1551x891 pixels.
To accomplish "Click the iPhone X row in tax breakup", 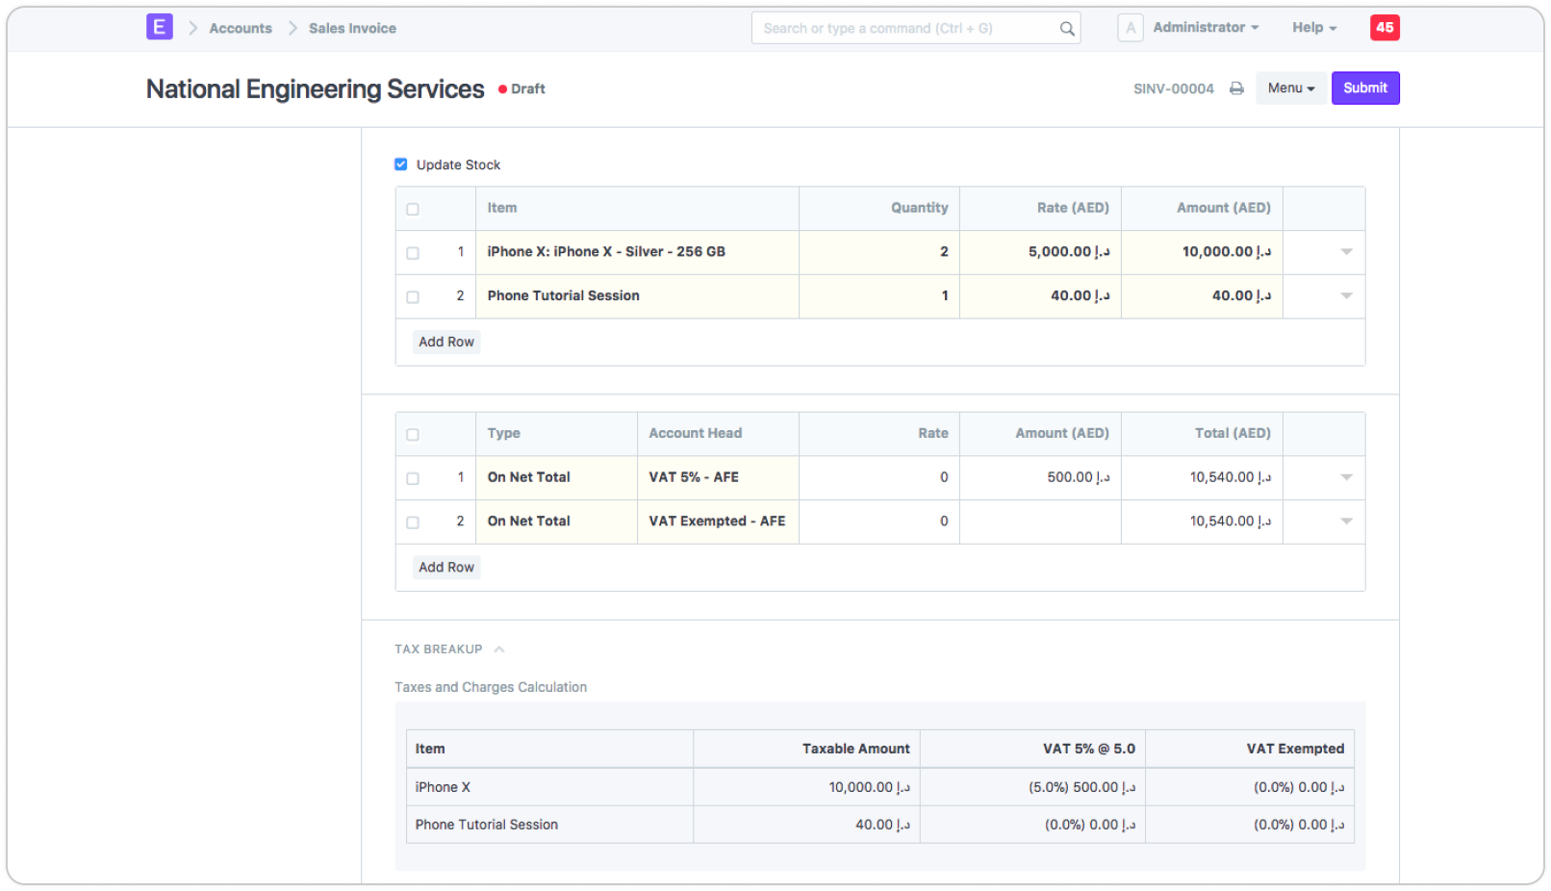I will (x=879, y=787).
